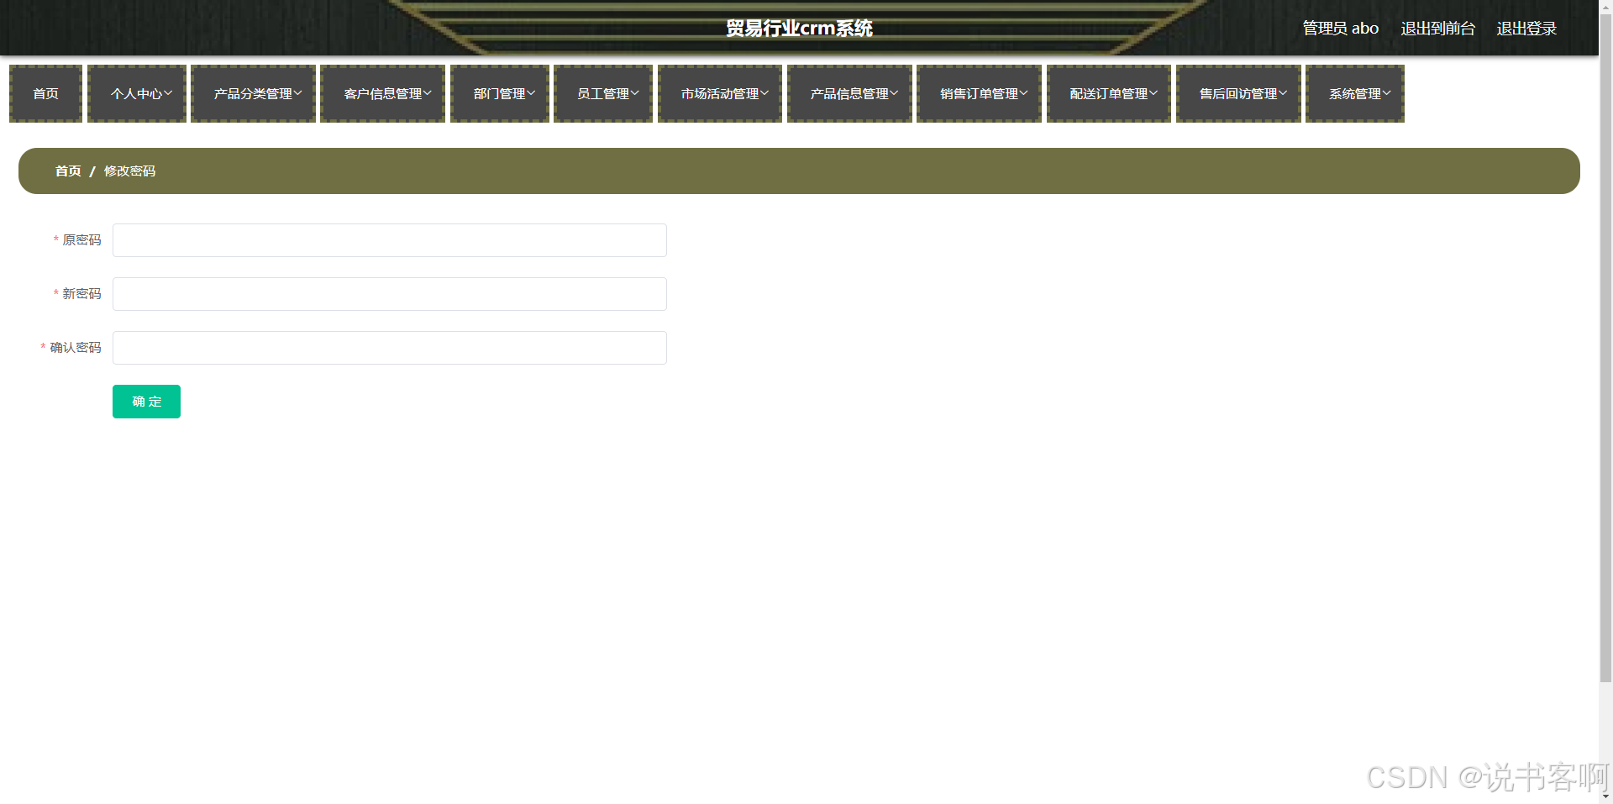The height and width of the screenshot is (804, 1613).
Task: Expand the 销售订单管理 dropdown menu
Action: pos(979,93)
